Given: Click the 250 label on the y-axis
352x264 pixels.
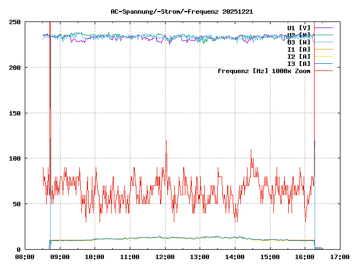Looking at the screenshot, I should click(x=15, y=22).
